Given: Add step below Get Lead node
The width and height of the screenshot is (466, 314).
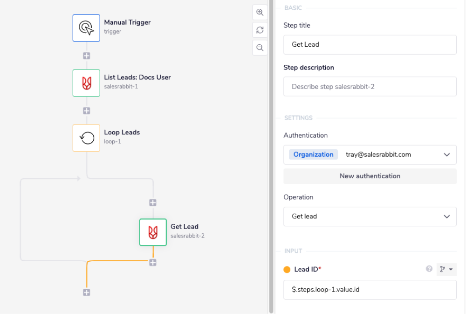Looking at the screenshot, I should 153,263.
